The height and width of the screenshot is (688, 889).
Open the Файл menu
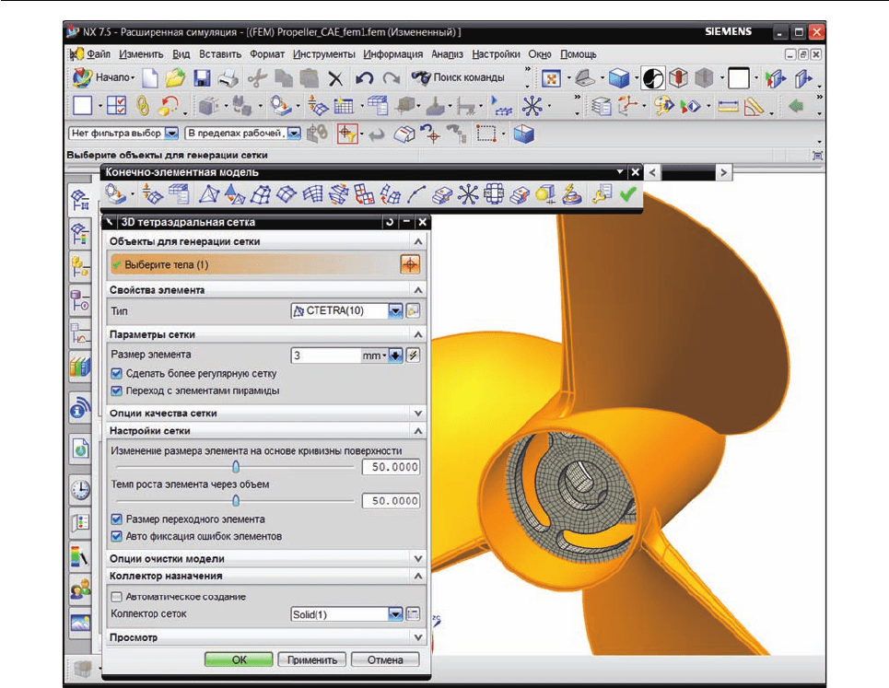pyautogui.click(x=98, y=54)
